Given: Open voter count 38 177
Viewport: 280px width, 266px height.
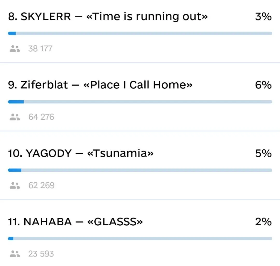Looking at the screenshot, I should pyautogui.click(x=40, y=49).
